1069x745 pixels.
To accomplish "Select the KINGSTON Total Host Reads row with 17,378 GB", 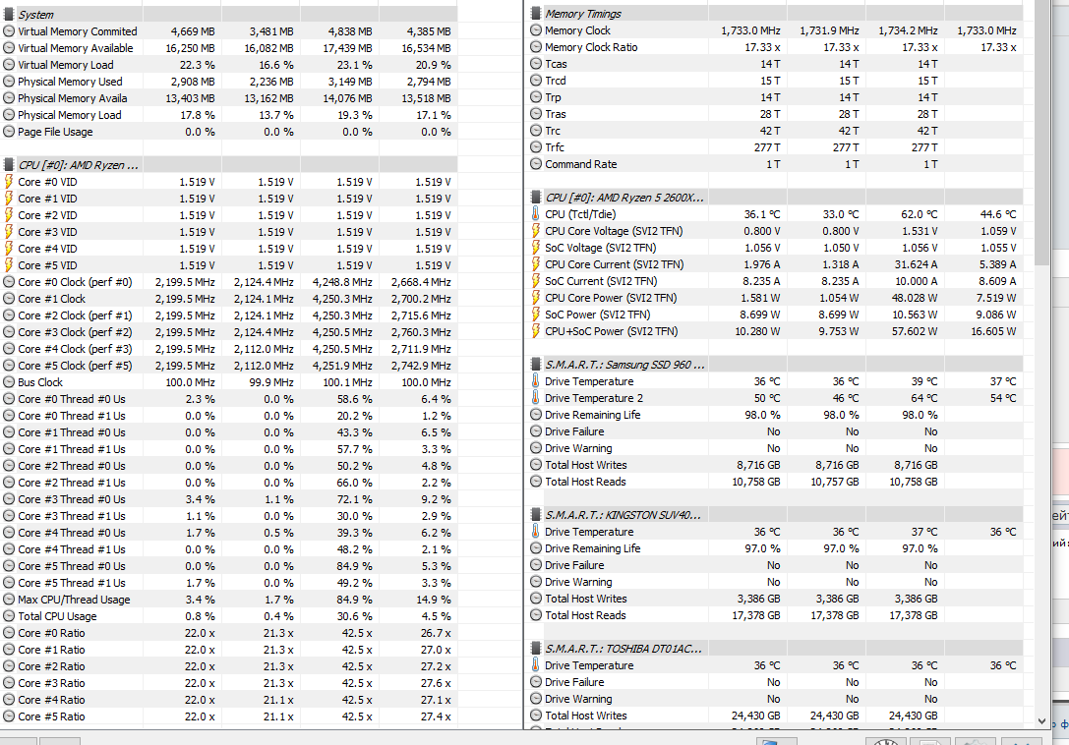I will coord(774,615).
